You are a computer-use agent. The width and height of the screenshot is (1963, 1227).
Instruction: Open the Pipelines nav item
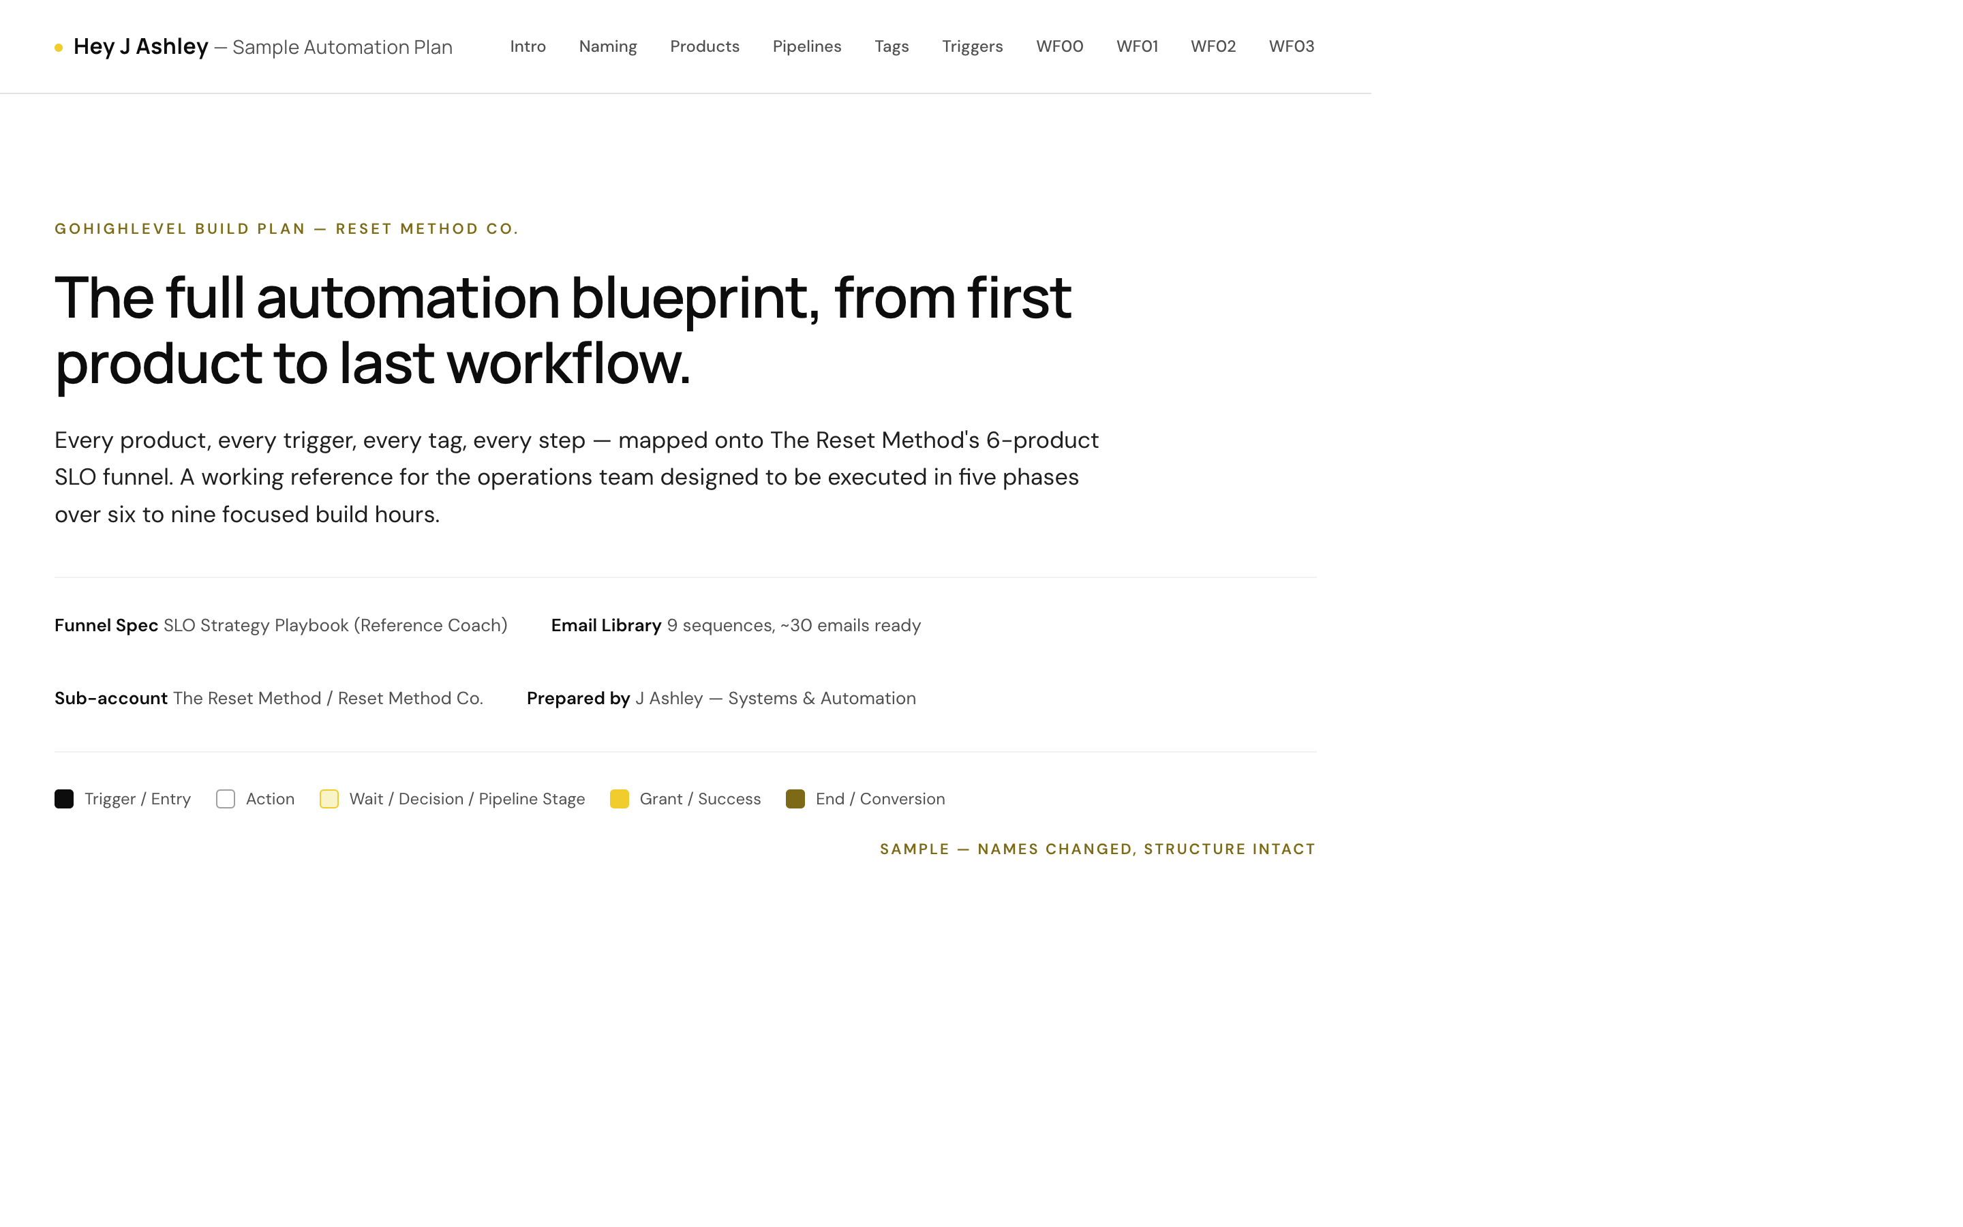coord(806,46)
